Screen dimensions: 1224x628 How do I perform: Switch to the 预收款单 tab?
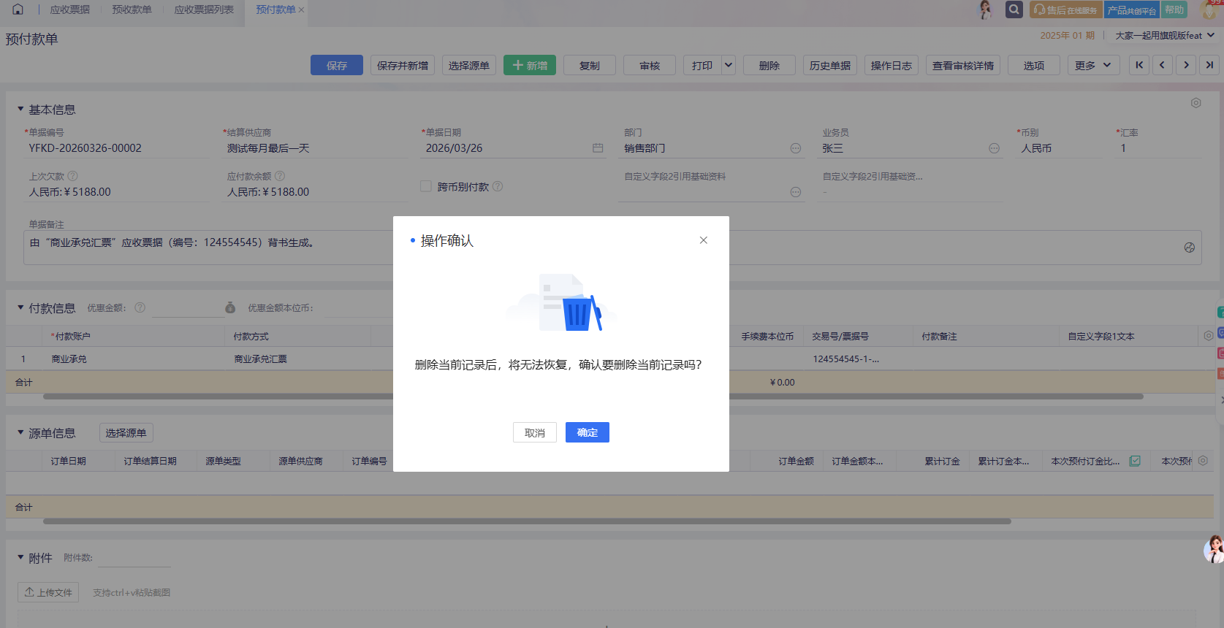coord(132,9)
